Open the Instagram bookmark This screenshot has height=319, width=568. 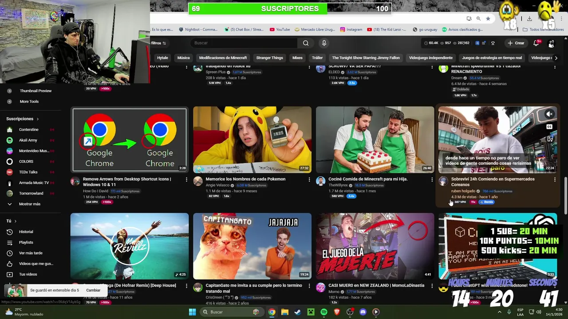351,30
